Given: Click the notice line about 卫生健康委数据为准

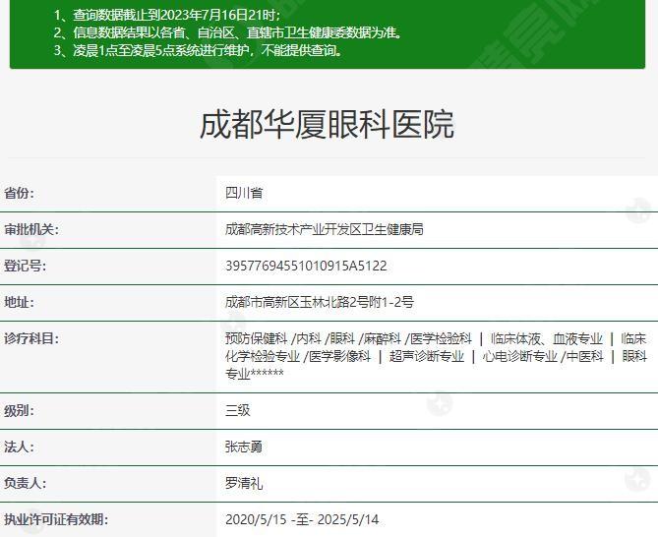Looking at the screenshot, I should point(229,32).
